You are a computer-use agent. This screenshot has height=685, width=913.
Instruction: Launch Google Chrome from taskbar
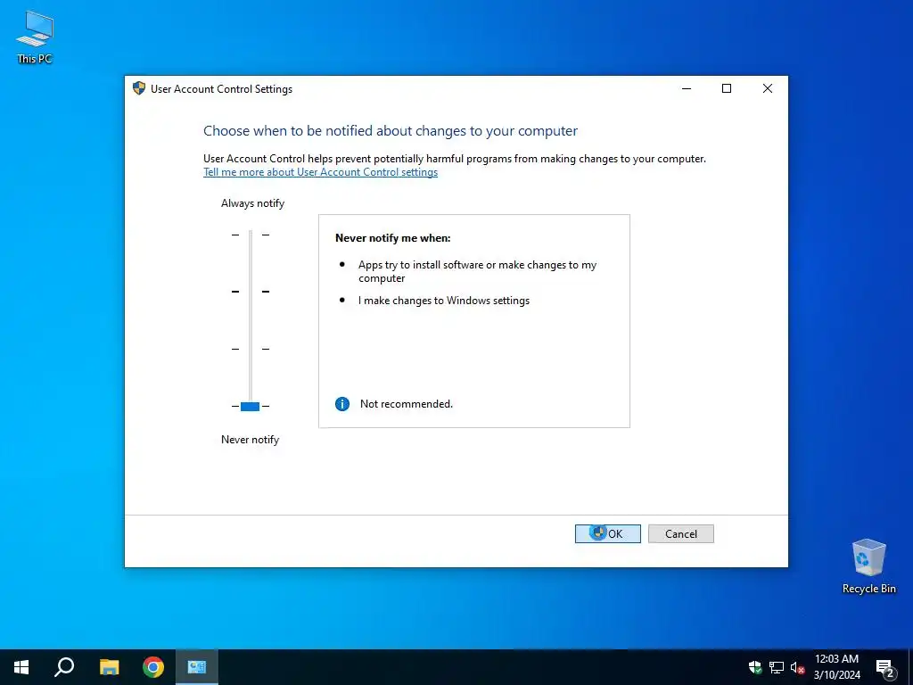coord(153,667)
